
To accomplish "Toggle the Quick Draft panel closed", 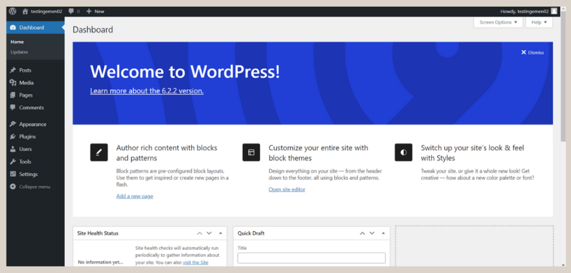I will click(x=383, y=233).
